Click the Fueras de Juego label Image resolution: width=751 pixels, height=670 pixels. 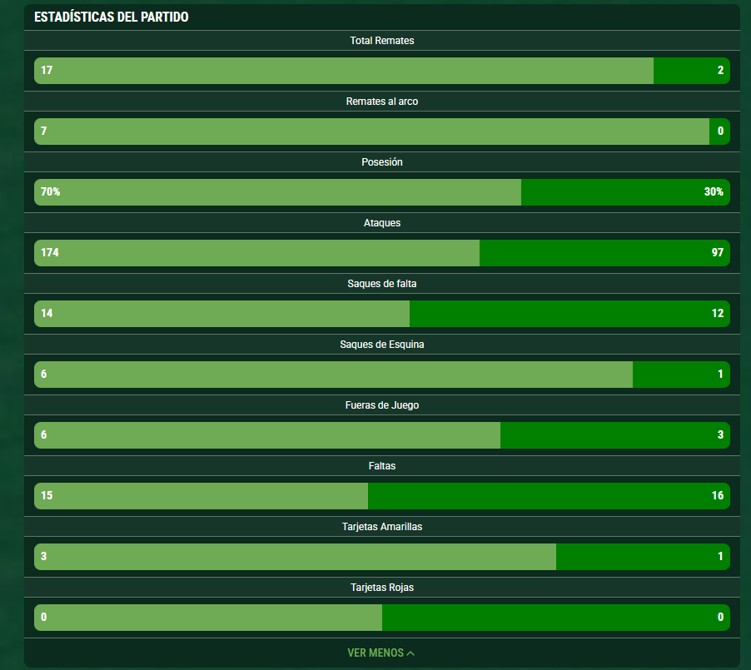click(x=381, y=405)
